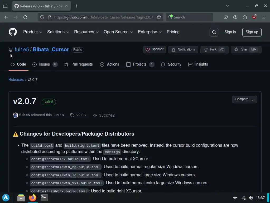Open the Projects tab
The width and height of the screenshot is (270, 203).
[x=140, y=64]
